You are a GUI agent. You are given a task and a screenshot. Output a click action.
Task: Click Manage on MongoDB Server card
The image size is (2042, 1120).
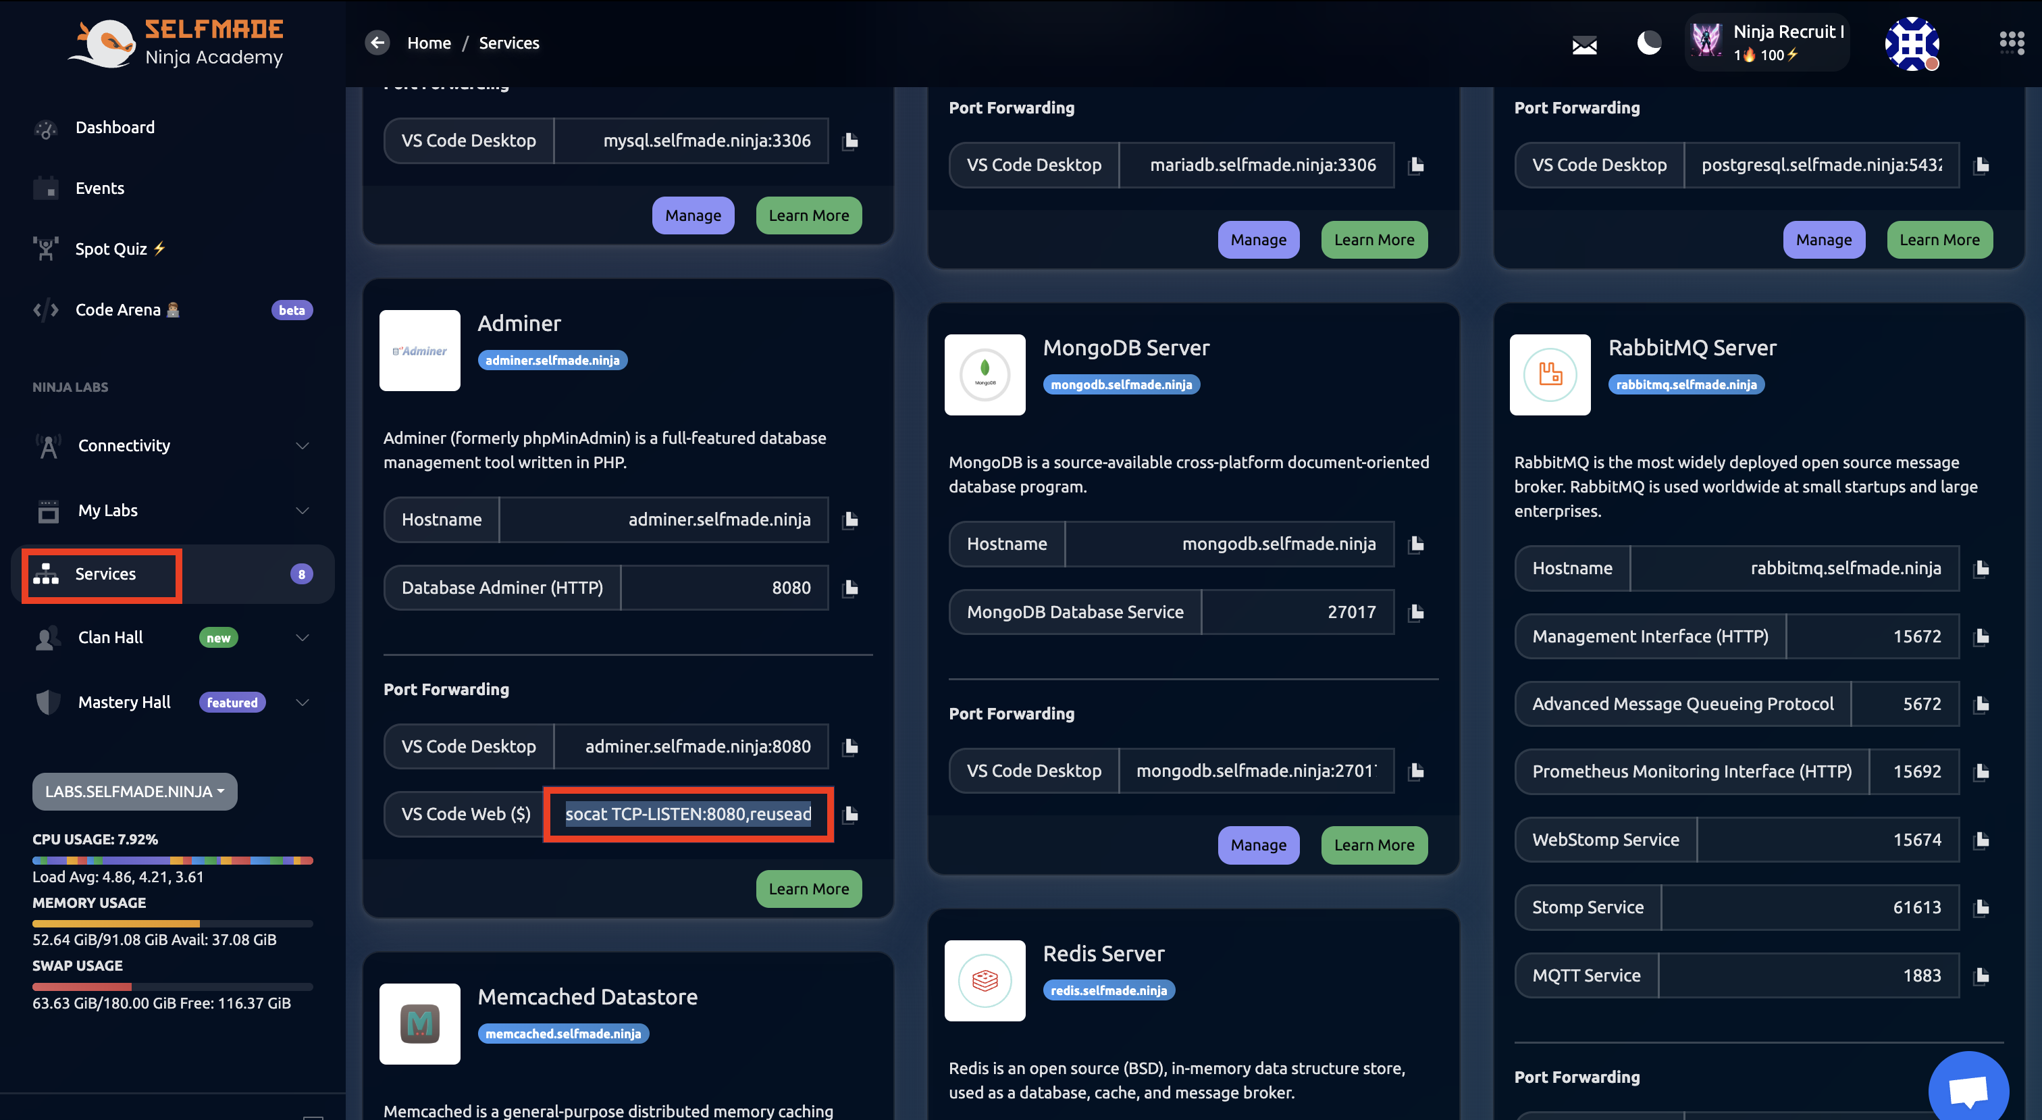point(1258,846)
